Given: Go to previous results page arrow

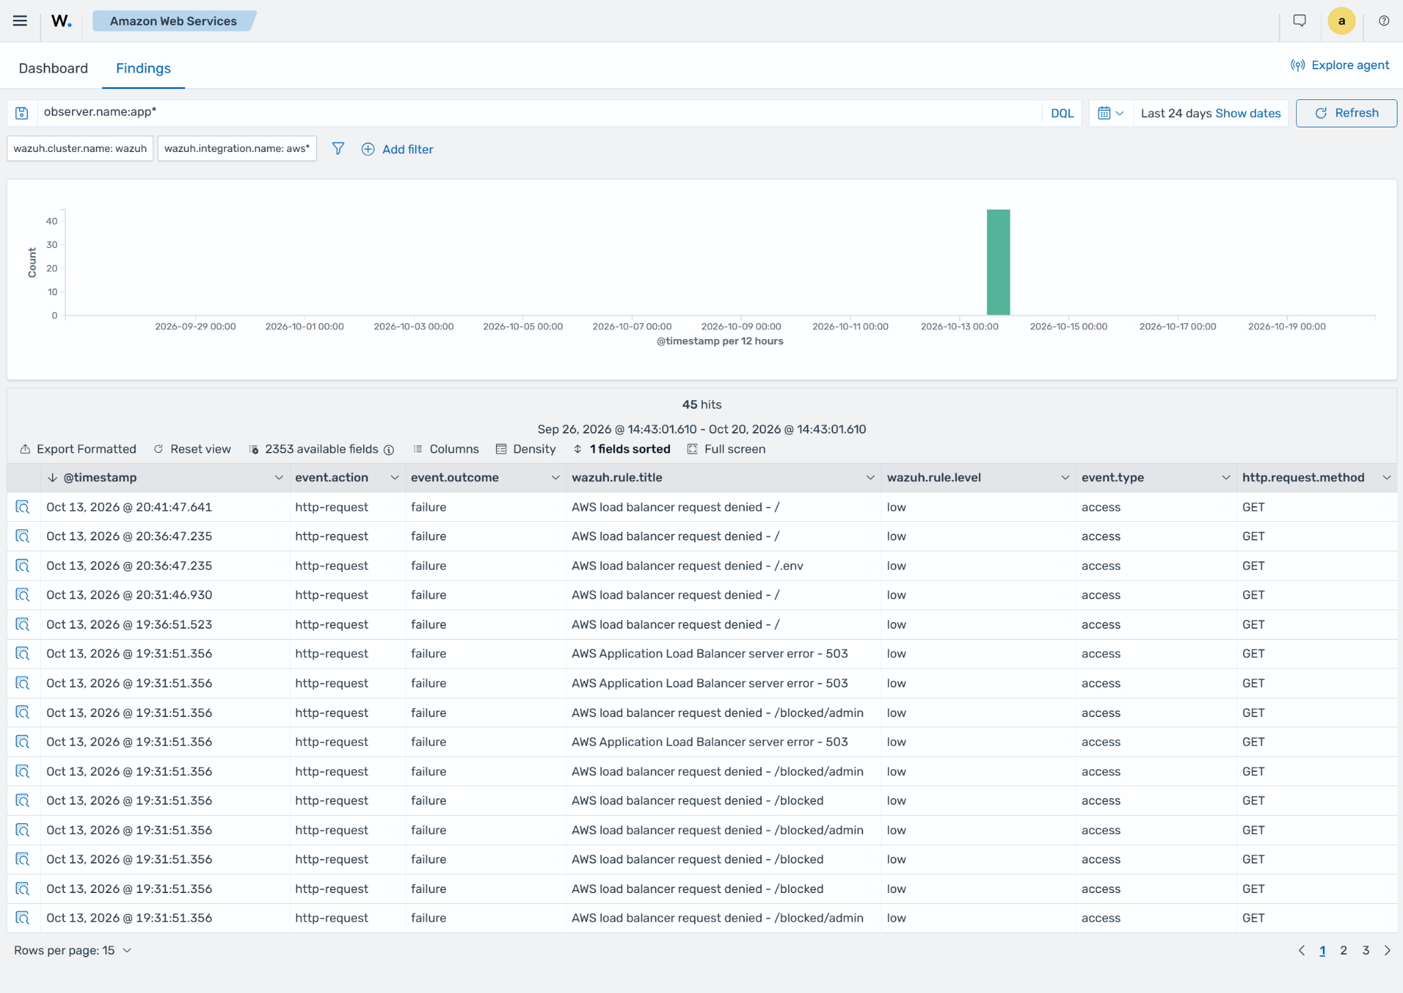Looking at the screenshot, I should point(1302,950).
